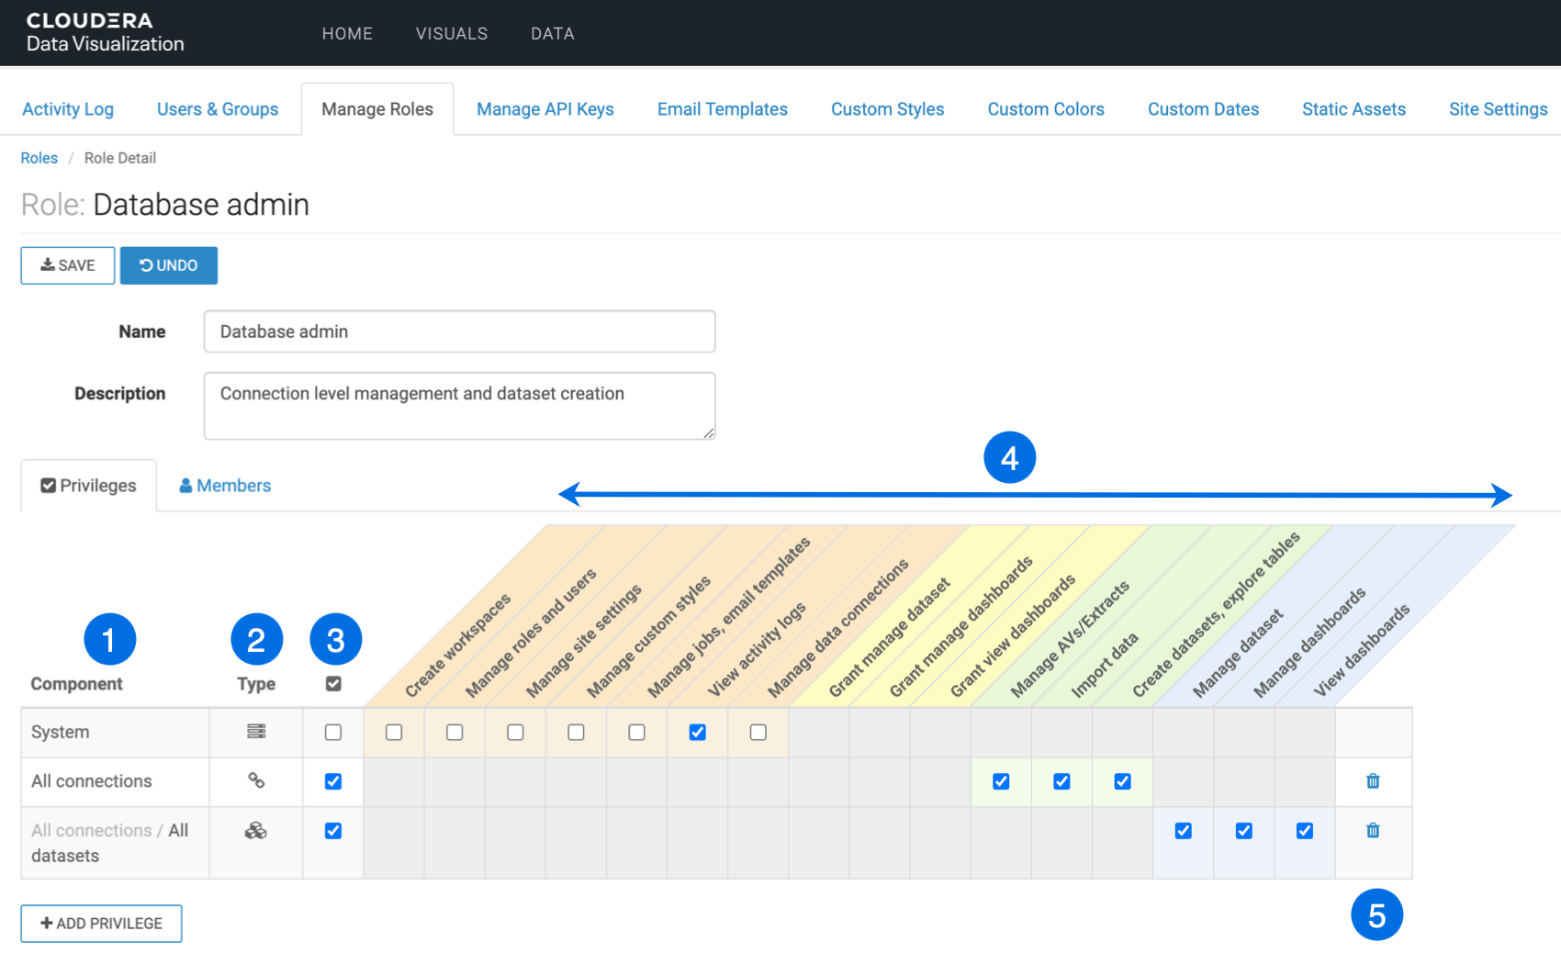The image size is (1561, 953).
Task: Click the Cloudera Data Visualization logo
Action: coord(105,33)
